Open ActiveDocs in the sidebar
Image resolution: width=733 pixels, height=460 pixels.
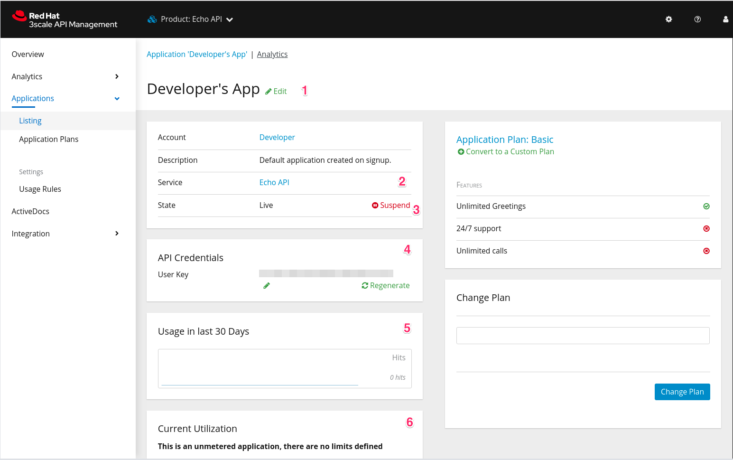pyautogui.click(x=30, y=211)
